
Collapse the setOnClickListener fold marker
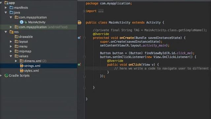coord(84,57)
